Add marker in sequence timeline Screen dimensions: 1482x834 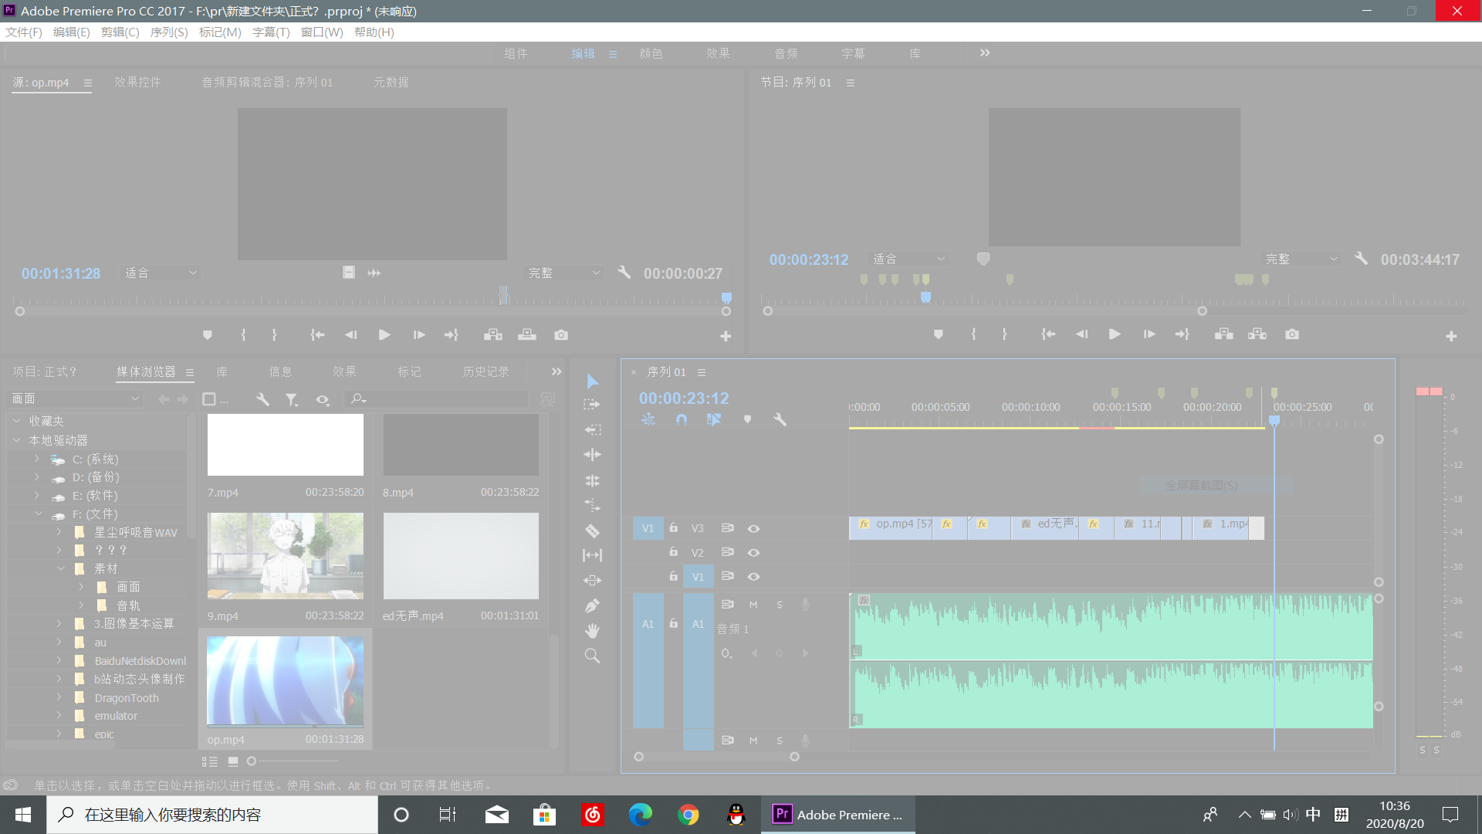747,419
